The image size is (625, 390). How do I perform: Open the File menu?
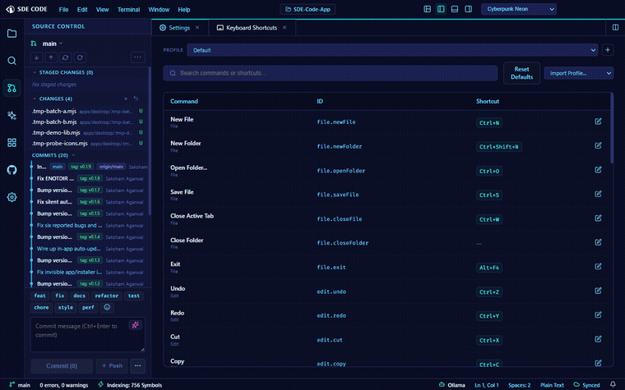[x=64, y=10]
